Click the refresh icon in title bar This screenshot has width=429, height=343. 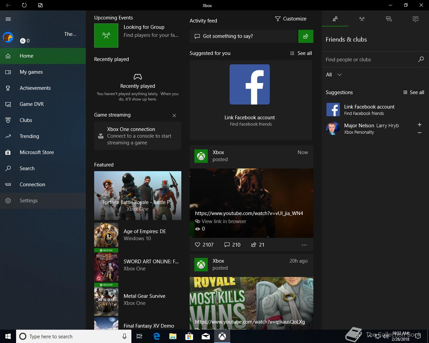pos(24,5)
